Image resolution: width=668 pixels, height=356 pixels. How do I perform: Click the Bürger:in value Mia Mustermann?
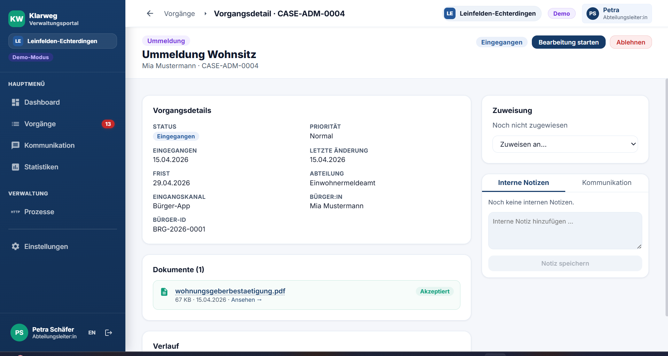[x=336, y=206]
